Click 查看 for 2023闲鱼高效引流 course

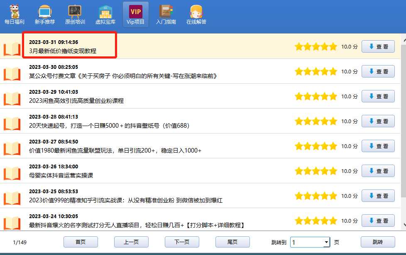pyautogui.click(x=378, y=96)
